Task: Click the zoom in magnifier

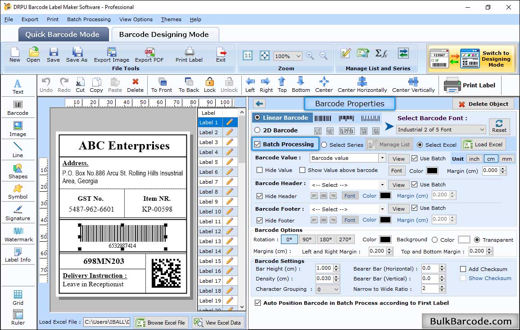Action: tap(310, 56)
